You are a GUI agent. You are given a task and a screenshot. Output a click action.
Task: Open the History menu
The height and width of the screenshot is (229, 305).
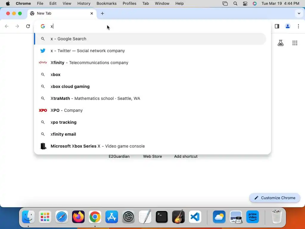pyautogui.click(x=84, y=3)
